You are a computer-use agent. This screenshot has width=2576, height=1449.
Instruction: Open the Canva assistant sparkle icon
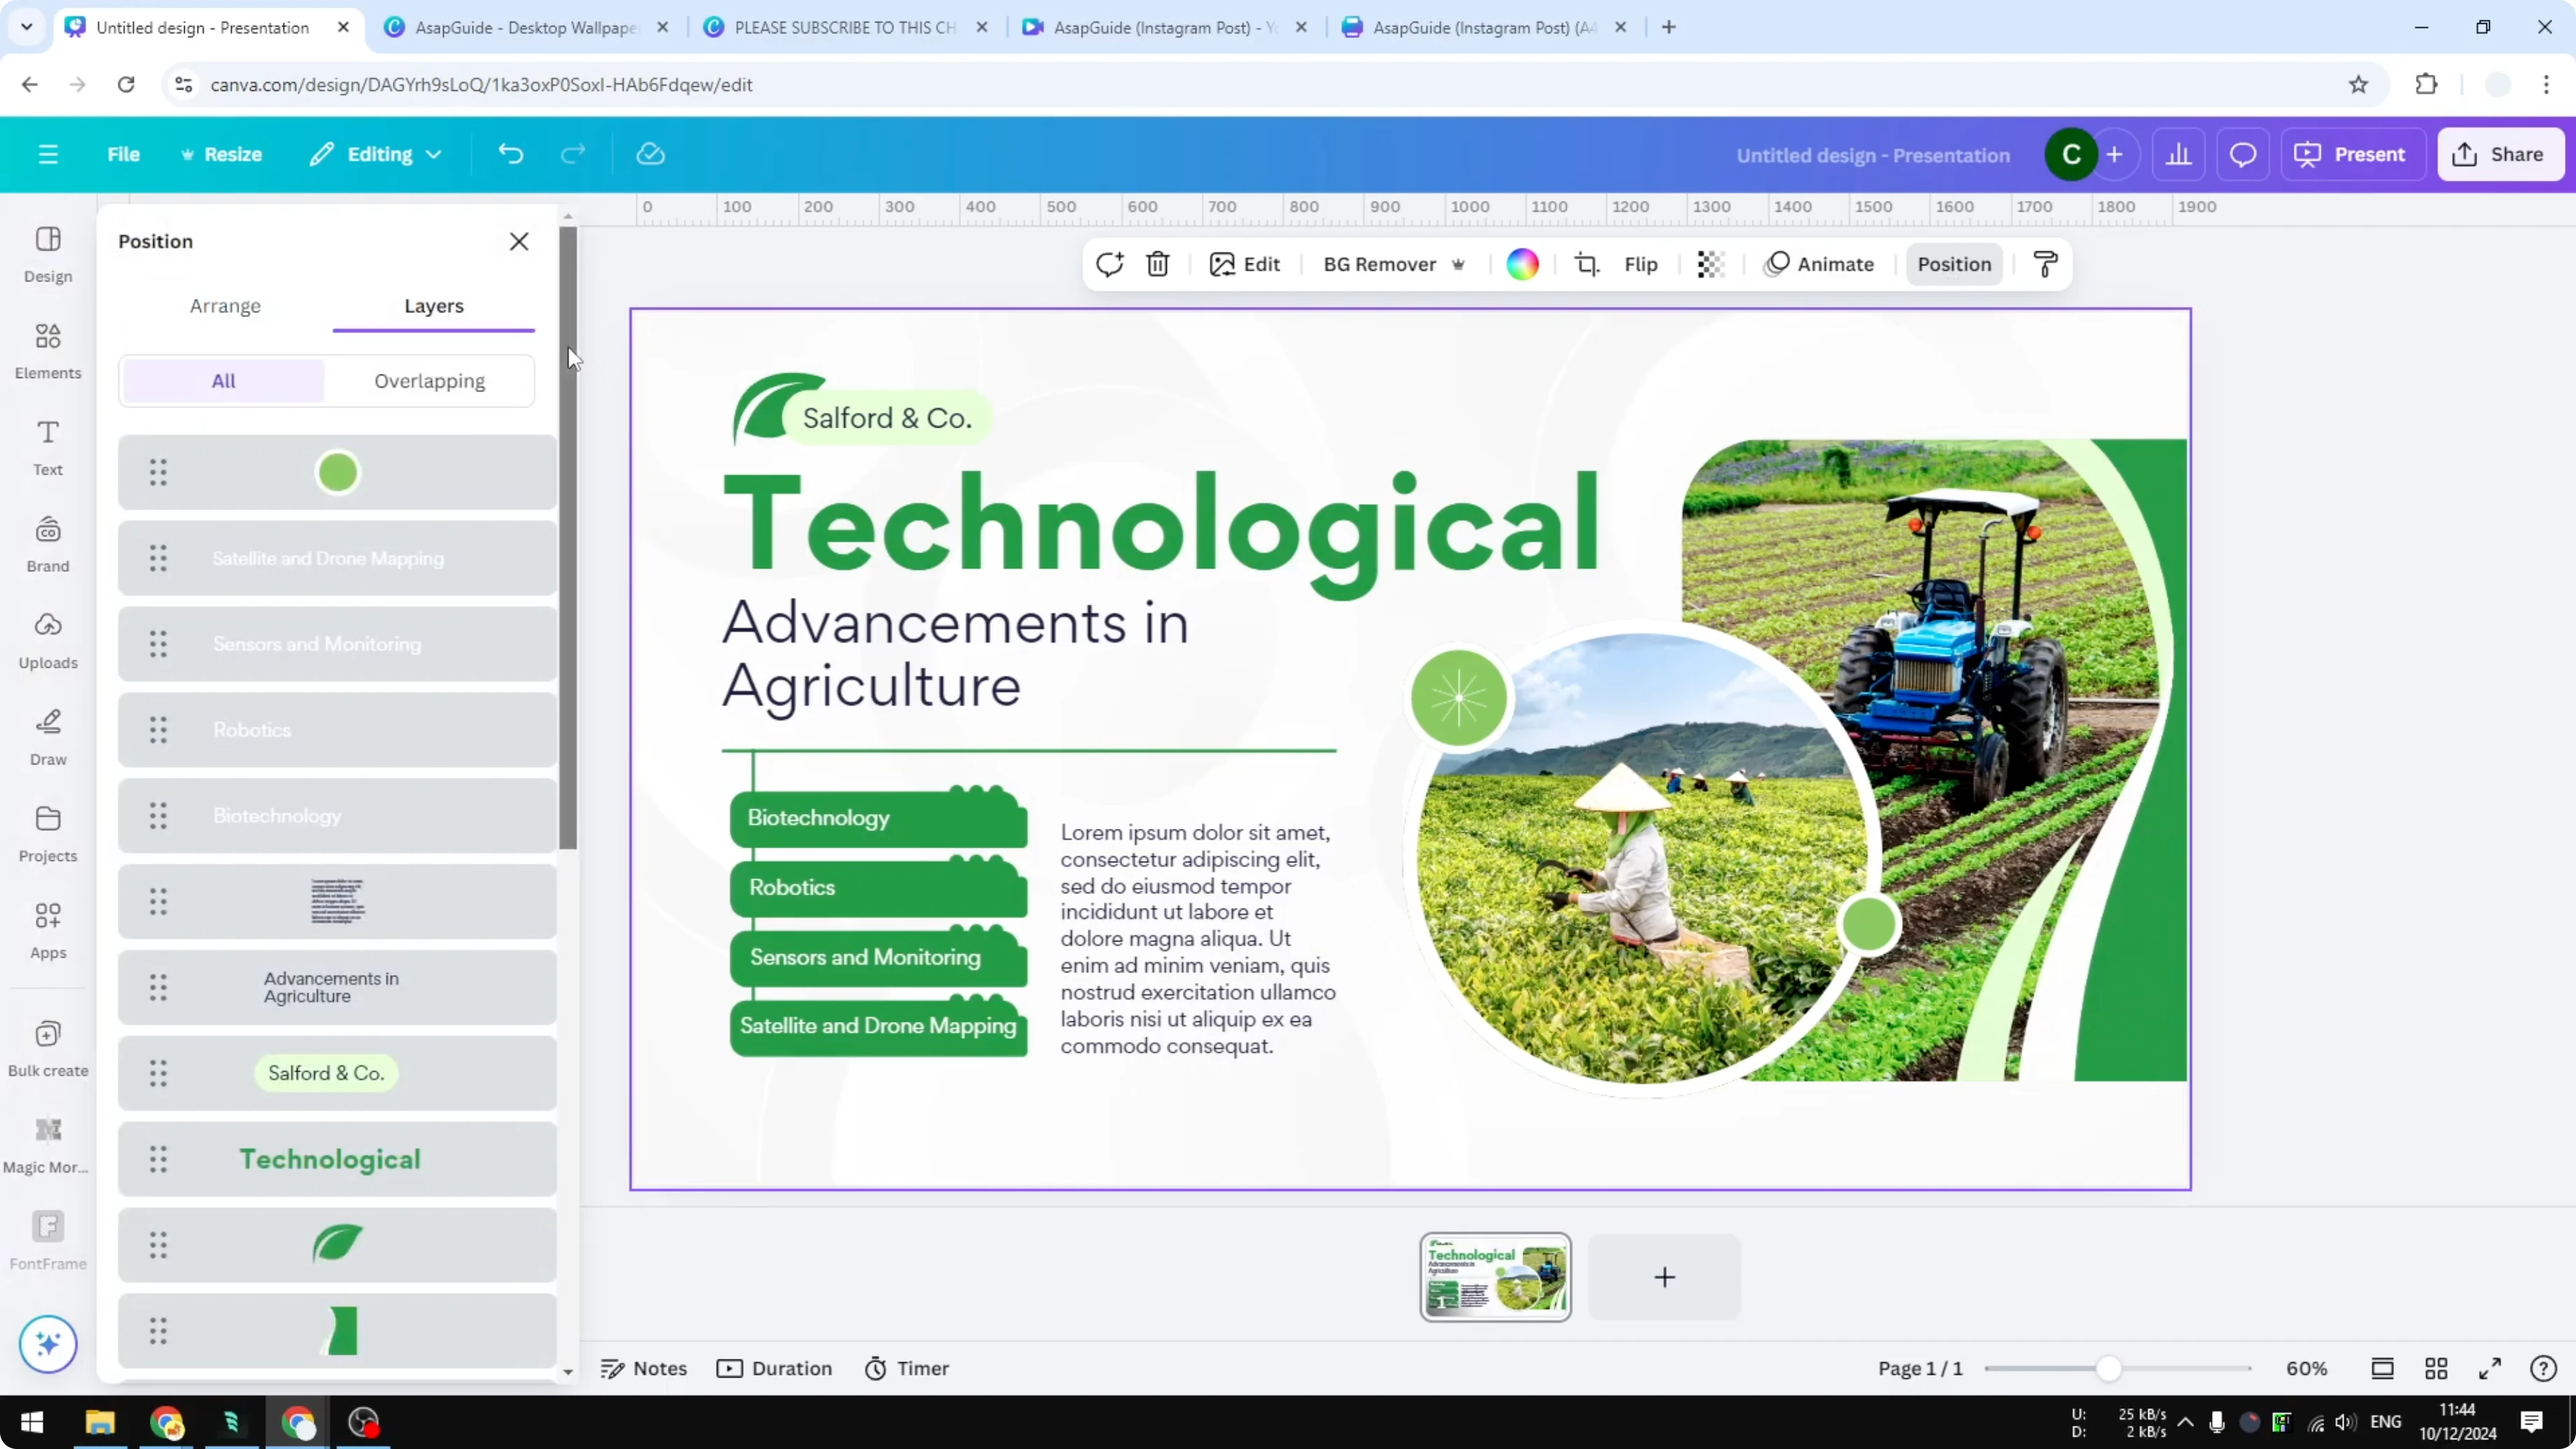pyautogui.click(x=47, y=1344)
